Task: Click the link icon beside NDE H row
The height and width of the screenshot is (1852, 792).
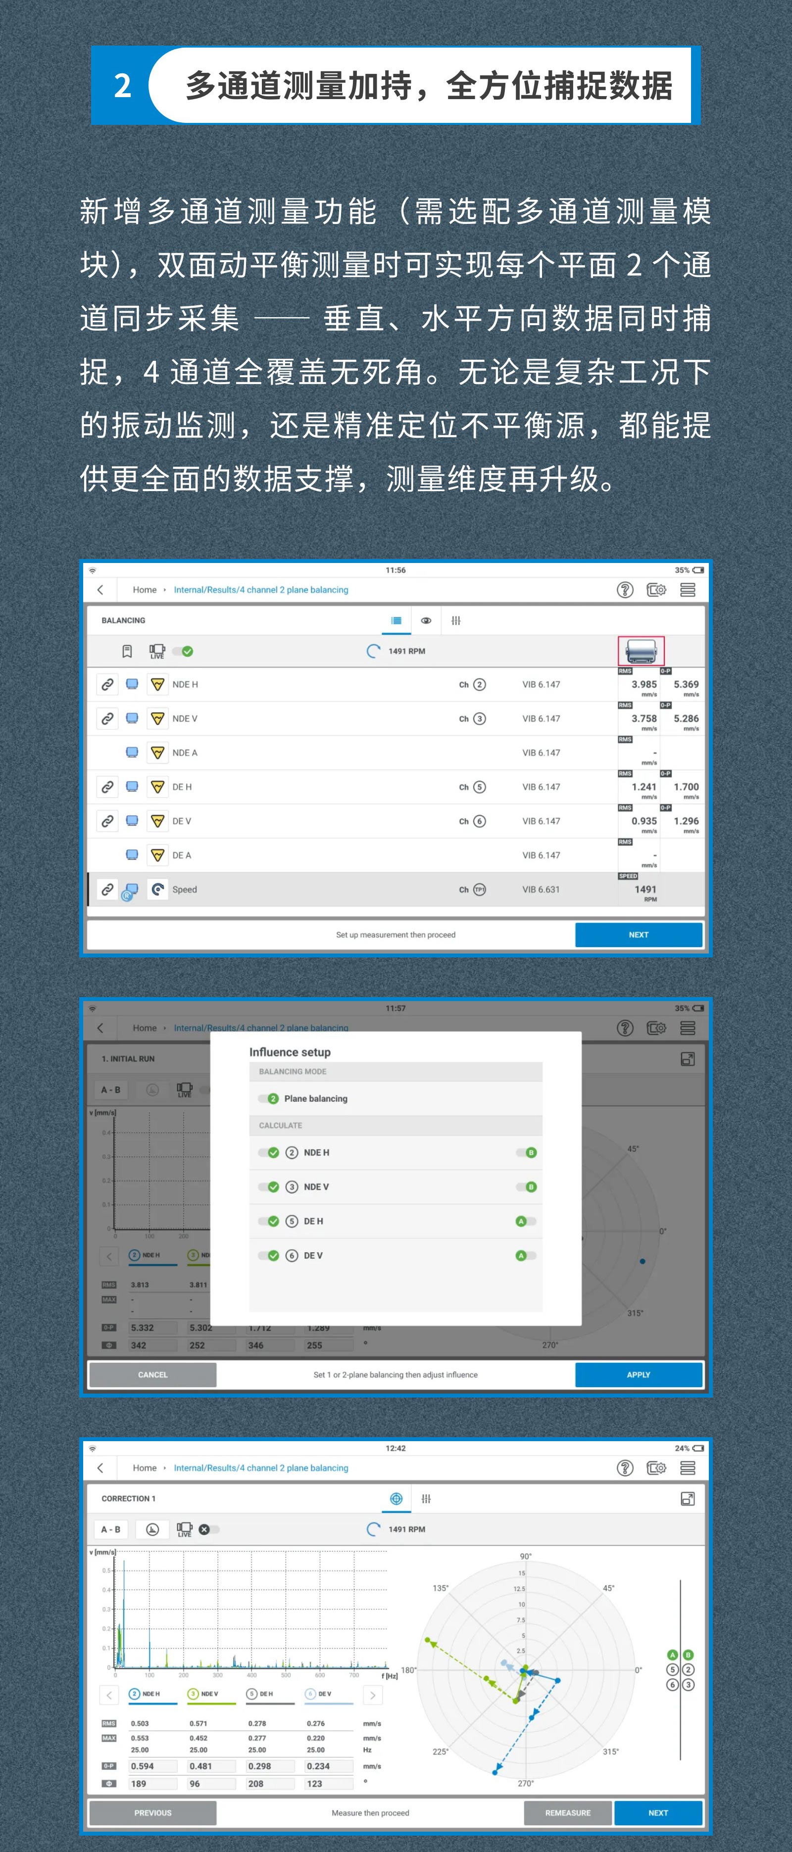Action: 107,684
